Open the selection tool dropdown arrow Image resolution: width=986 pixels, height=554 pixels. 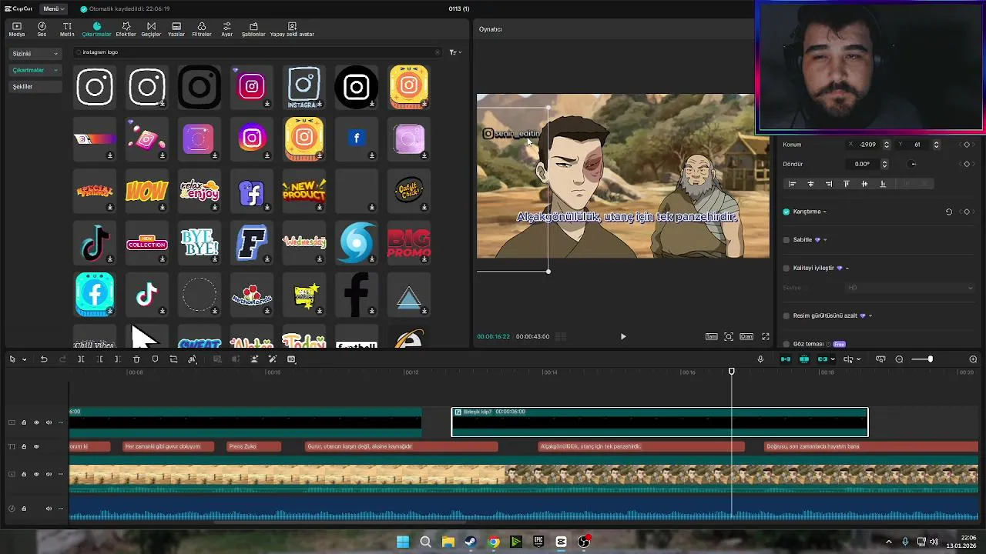[x=24, y=359]
